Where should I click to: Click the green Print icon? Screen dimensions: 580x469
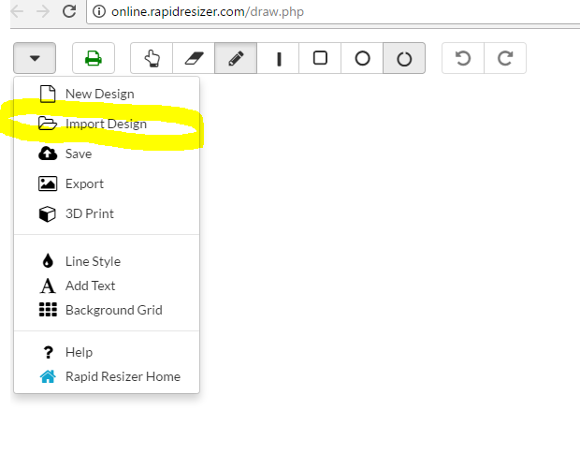pos(94,58)
